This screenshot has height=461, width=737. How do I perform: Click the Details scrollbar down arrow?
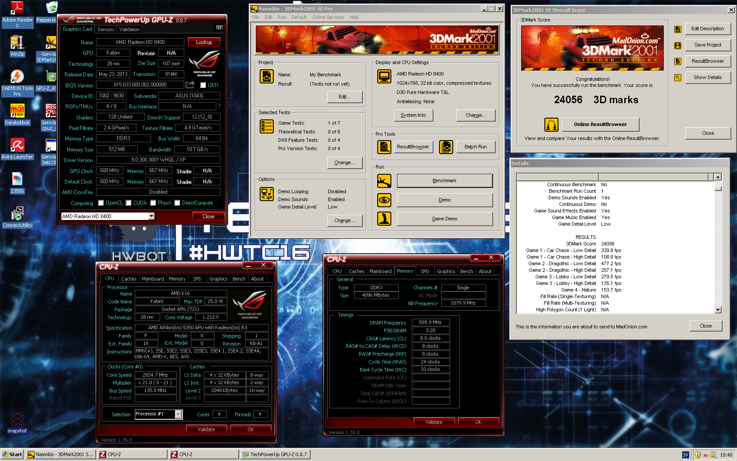click(x=718, y=310)
